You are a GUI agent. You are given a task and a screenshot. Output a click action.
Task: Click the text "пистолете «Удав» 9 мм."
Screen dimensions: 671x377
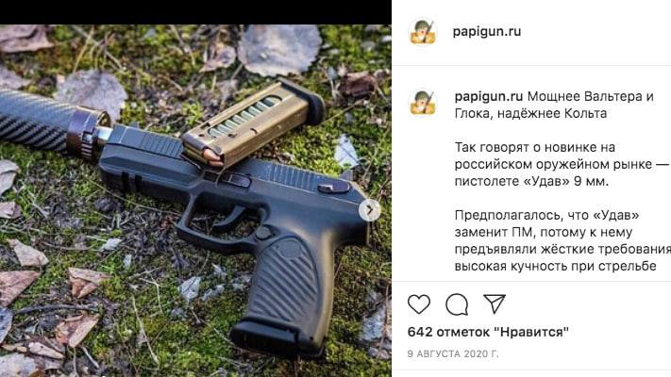pyautogui.click(x=531, y=181)
